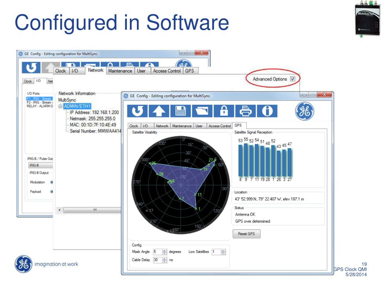Image resolution: width=381 pixels, height=286 pixels.
Task: Open the IRIG-B combo box in the back window
Action: coord(41,165)
